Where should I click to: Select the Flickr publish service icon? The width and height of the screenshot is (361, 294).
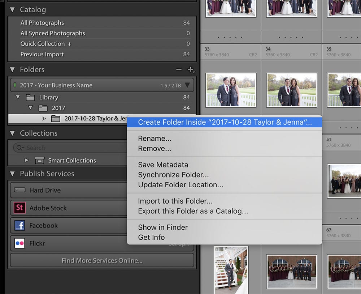(x=19, y=243)
